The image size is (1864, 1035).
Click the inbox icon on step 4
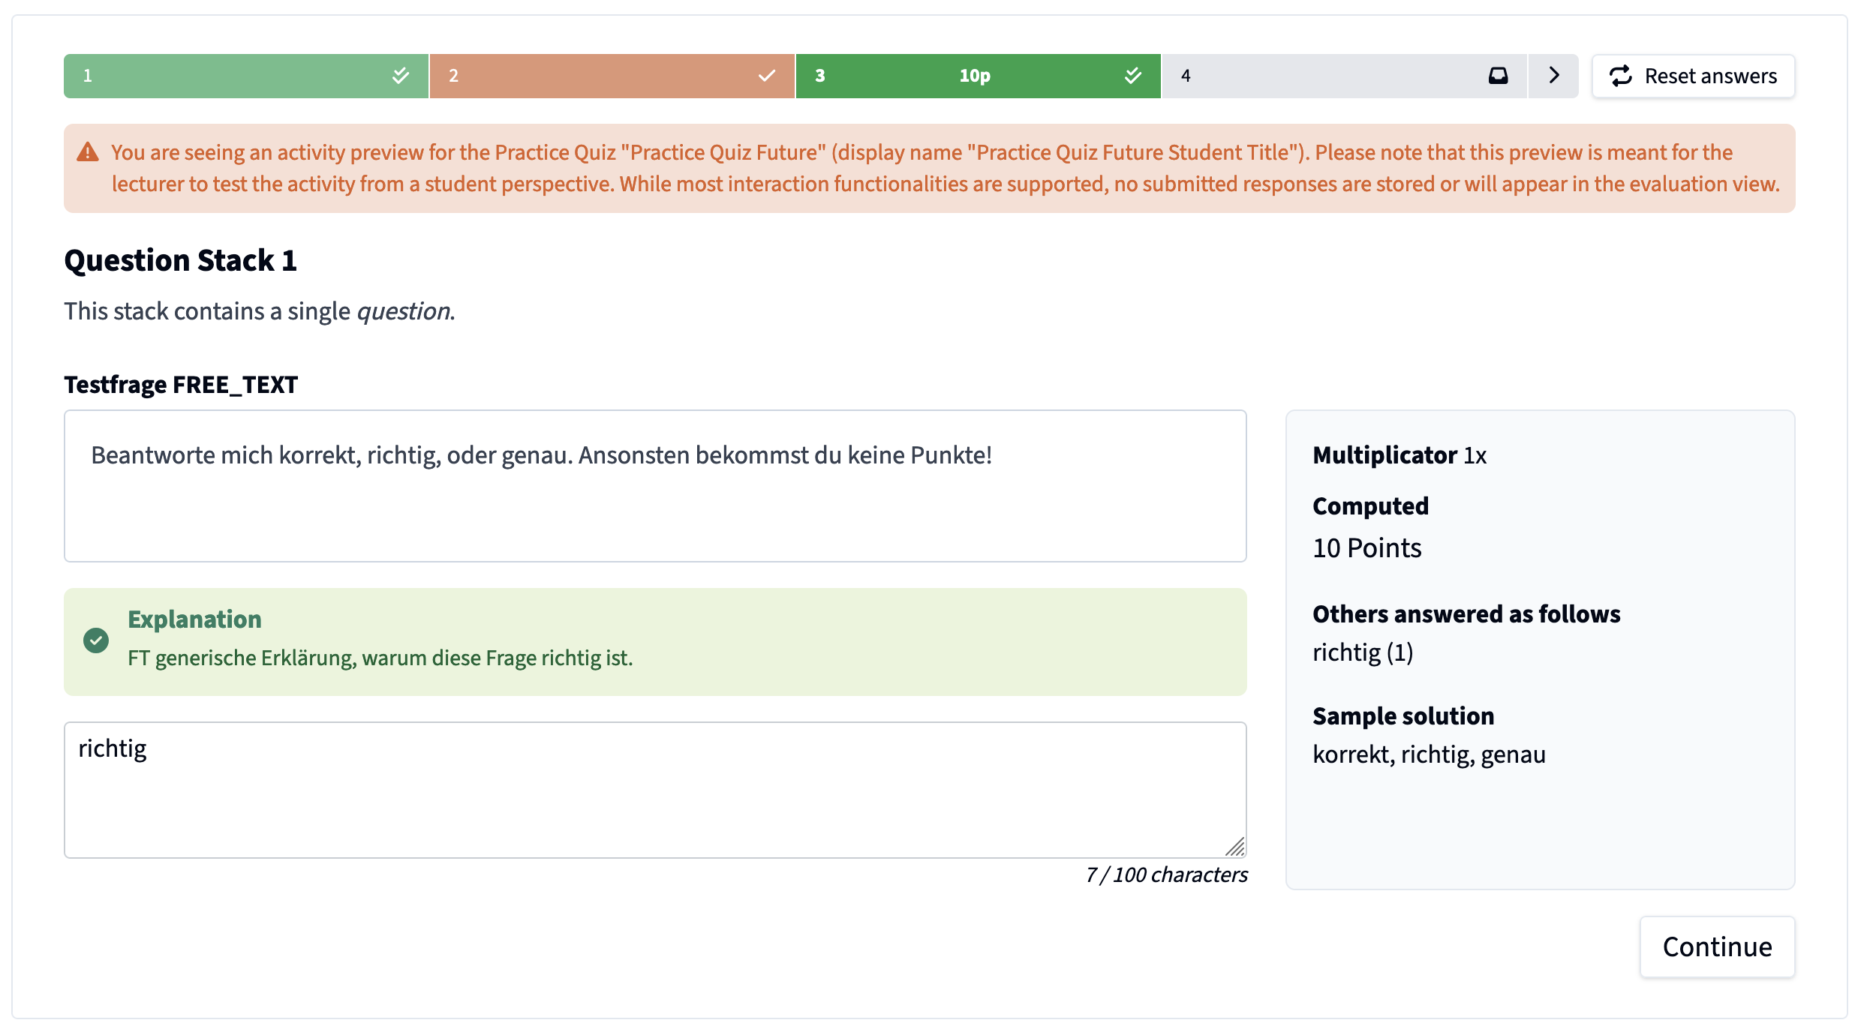pyautogui.click(x=1498, y=76)
